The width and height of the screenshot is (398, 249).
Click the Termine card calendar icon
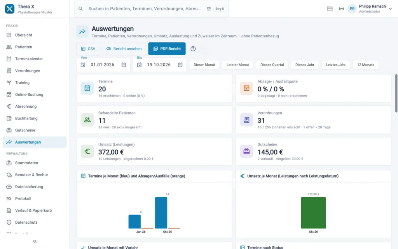(87, 88)
